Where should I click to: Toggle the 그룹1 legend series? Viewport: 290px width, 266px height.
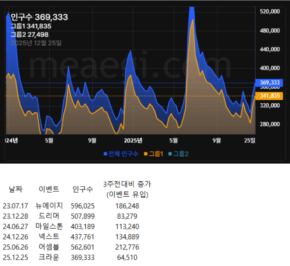(x=153, y=154)
